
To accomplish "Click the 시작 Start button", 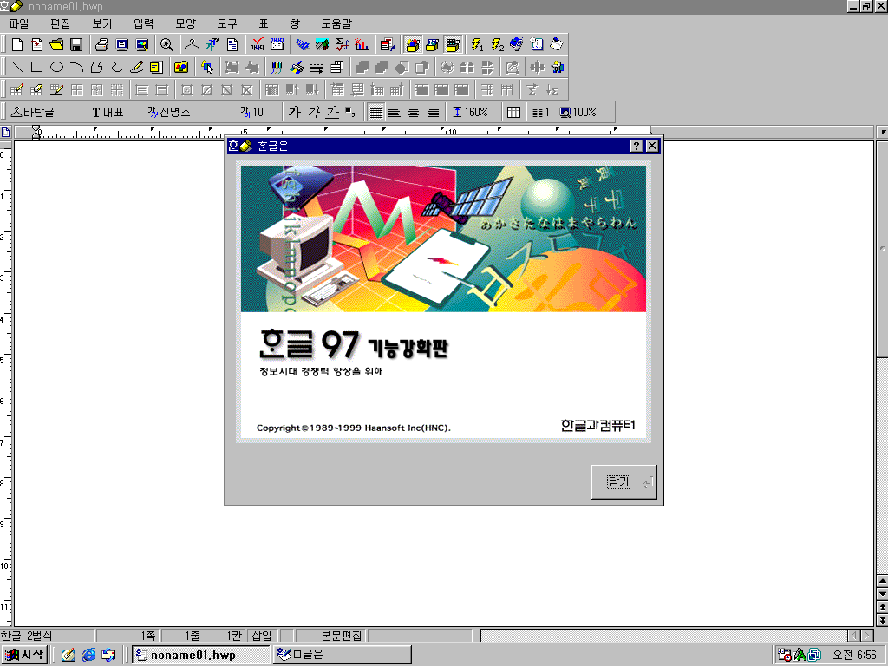I will coord(24,655).
